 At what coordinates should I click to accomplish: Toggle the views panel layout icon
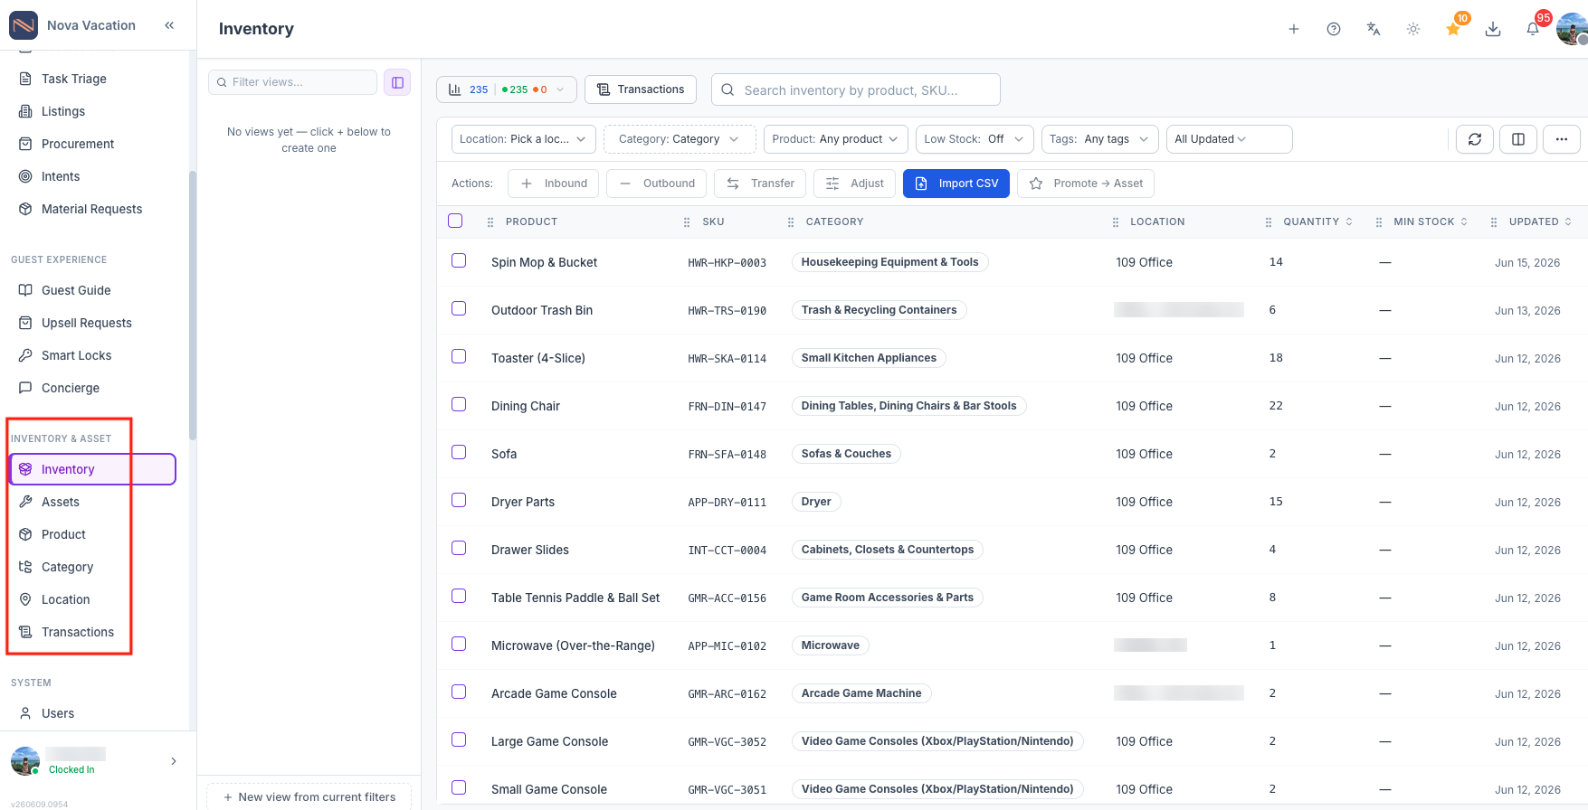[397, 82]
